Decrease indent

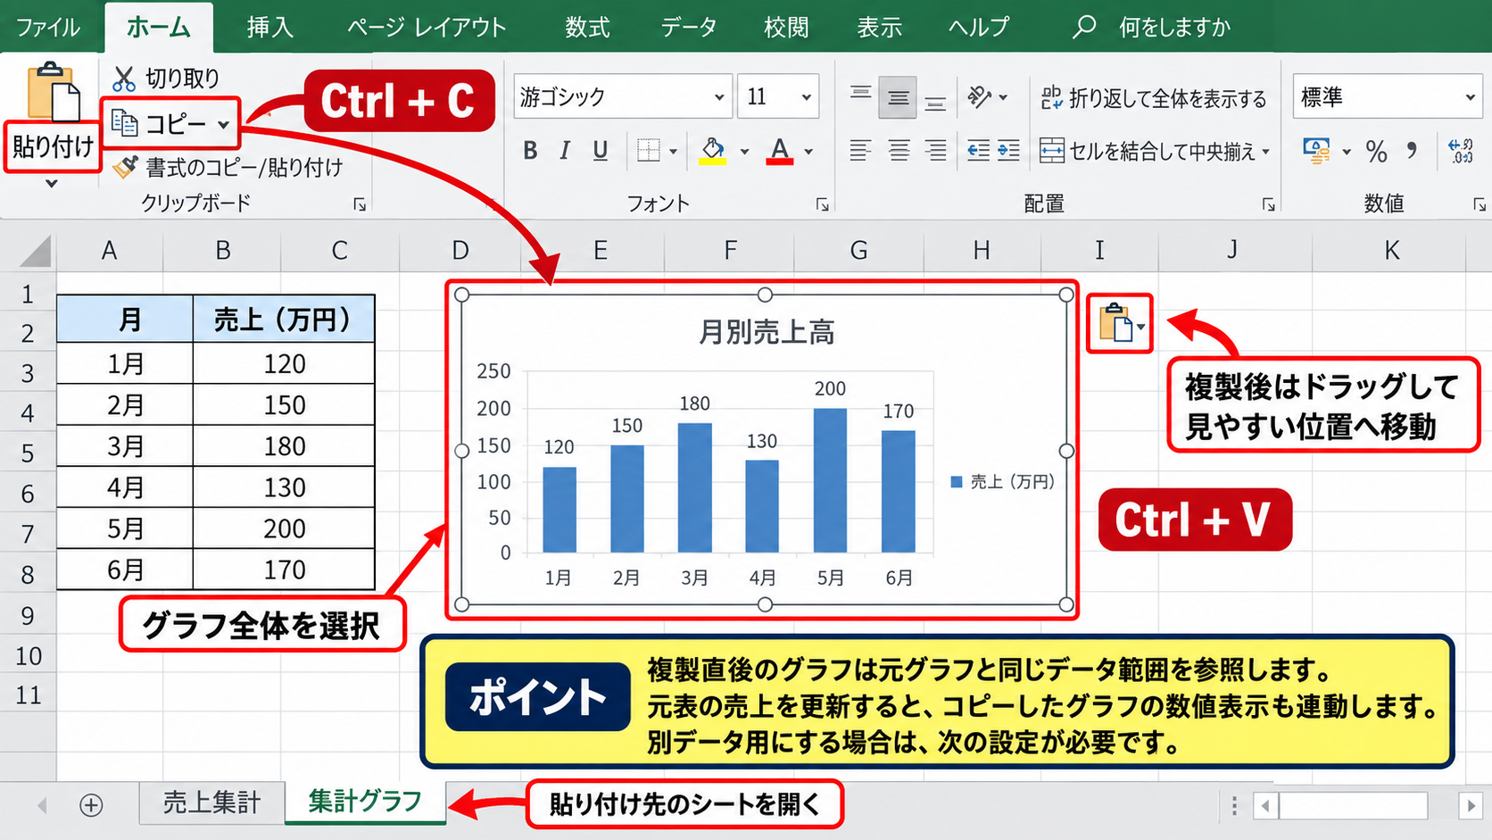[x=979, y=151]
